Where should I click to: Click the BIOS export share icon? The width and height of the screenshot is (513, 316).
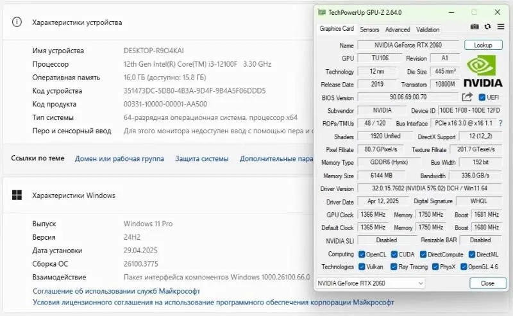467,97
